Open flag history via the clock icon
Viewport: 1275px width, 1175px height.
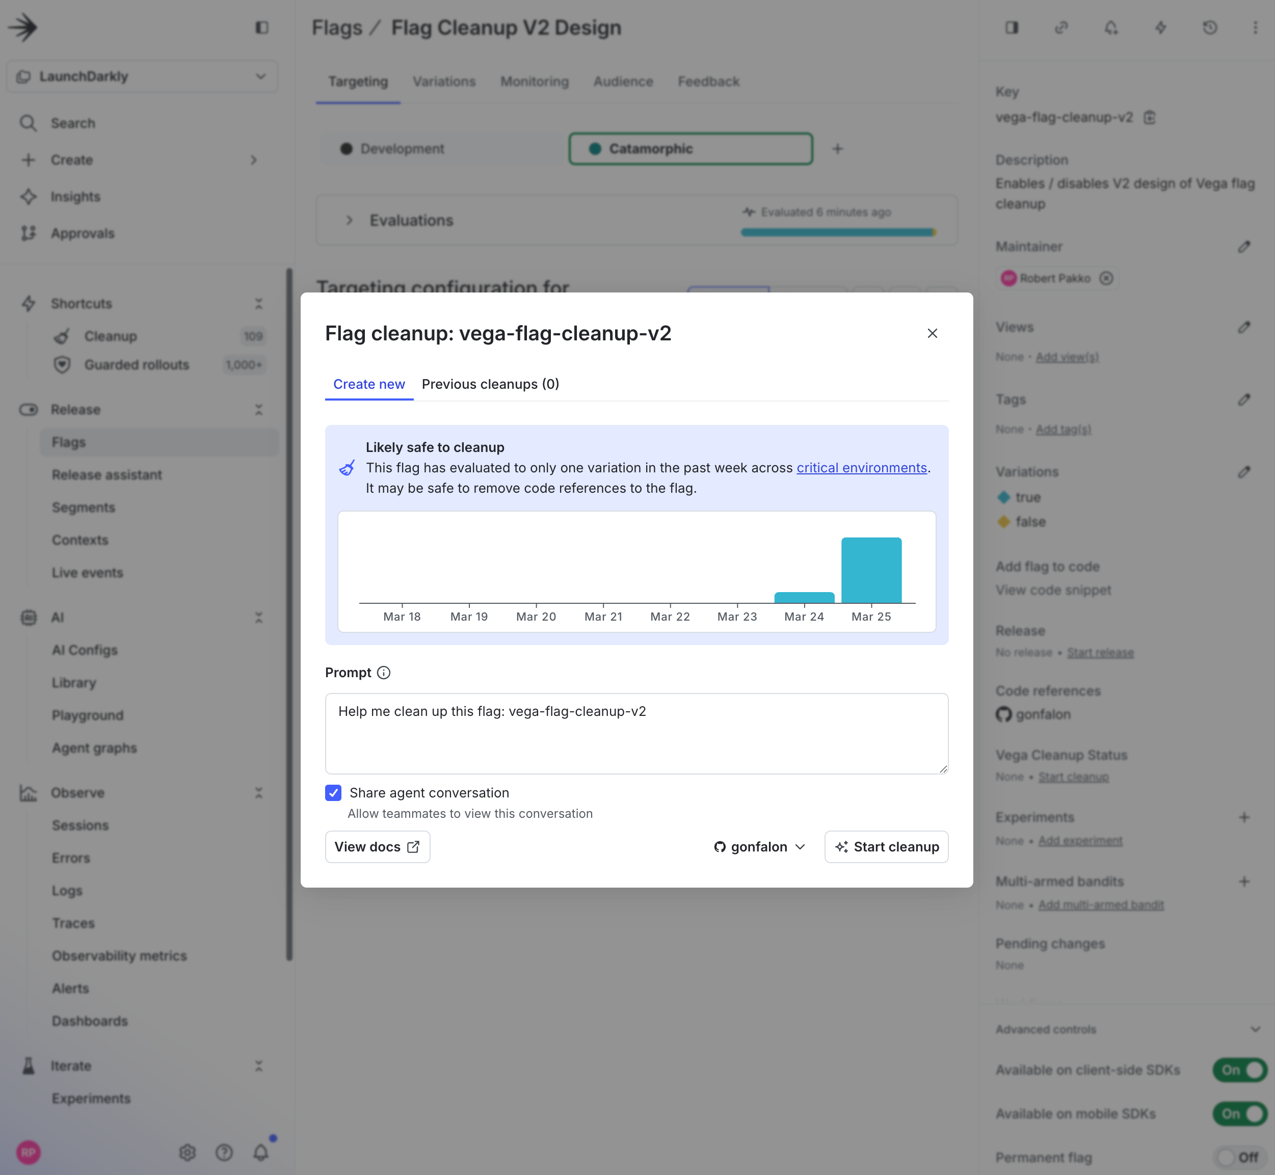pyautogui.click(x=1209, y=28)
